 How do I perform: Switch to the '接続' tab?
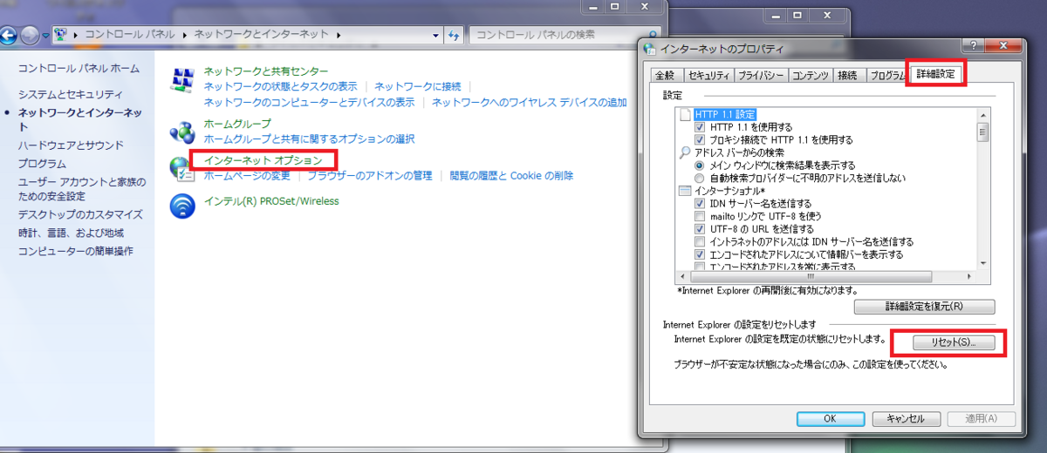pos(847,76)
